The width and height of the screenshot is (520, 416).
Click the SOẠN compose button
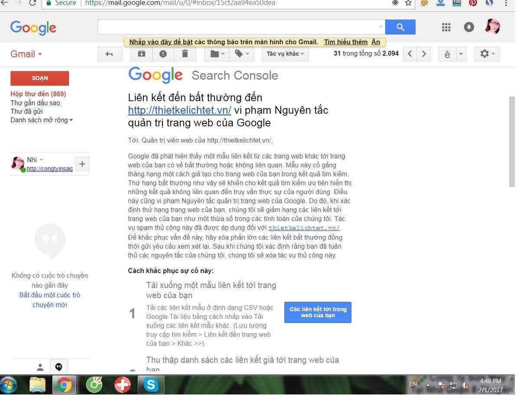(40, 78)
